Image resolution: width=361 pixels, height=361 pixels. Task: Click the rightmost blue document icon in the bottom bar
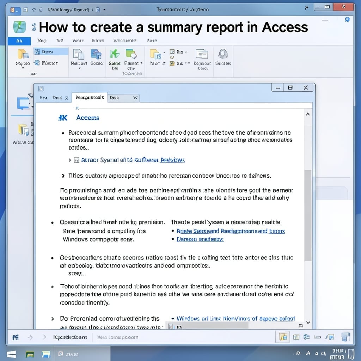coord(345,337)
